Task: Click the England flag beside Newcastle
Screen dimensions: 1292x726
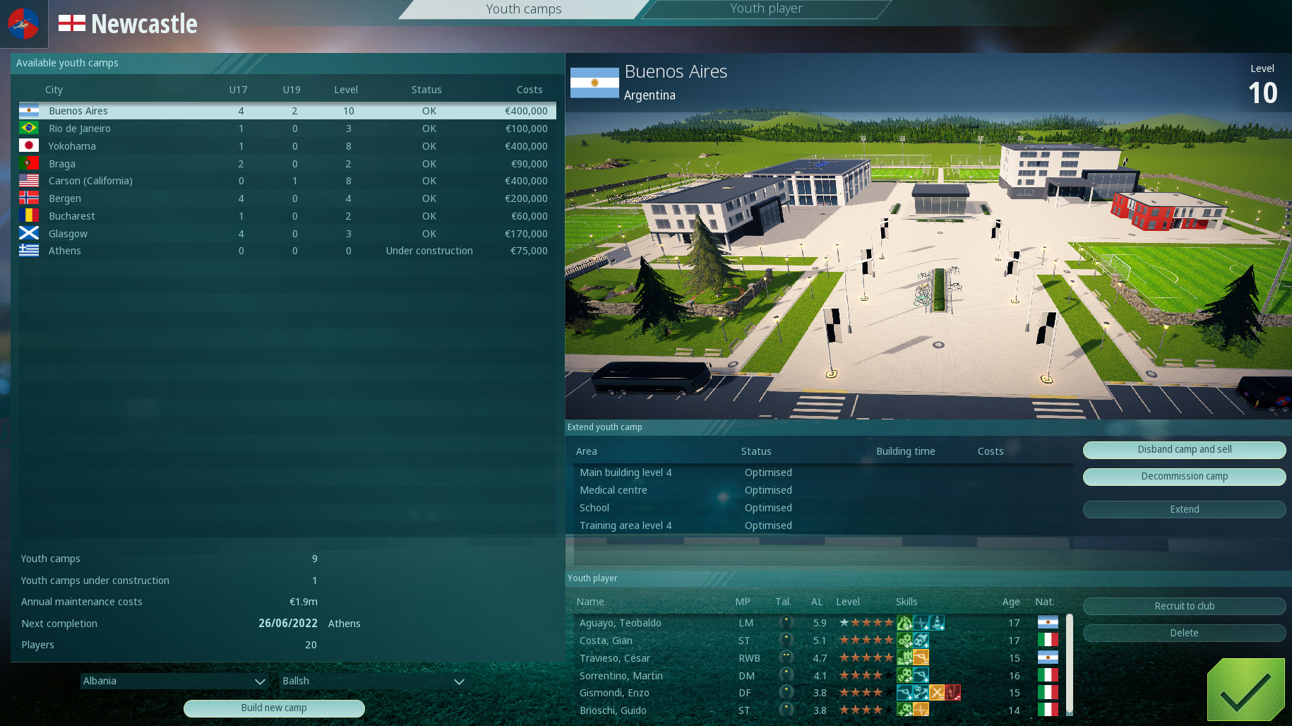Action: 71,21
